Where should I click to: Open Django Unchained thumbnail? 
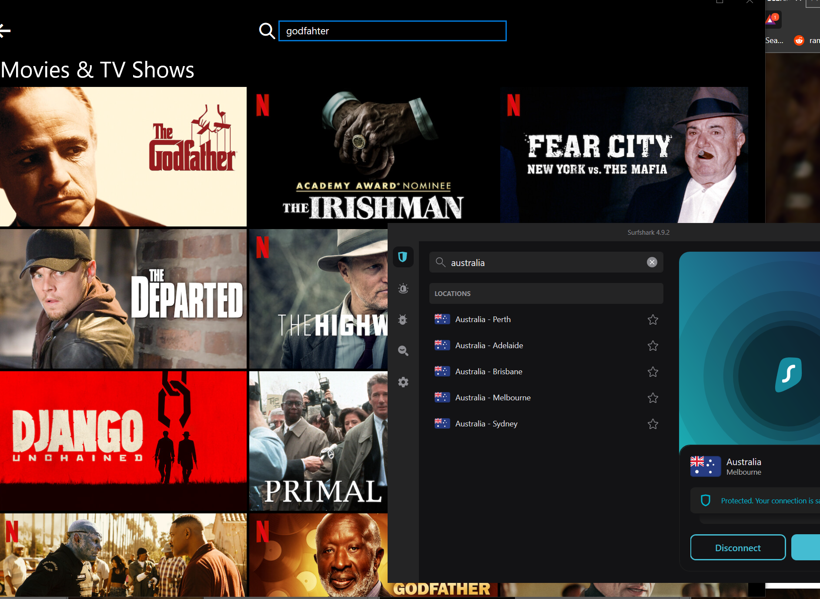pyautogui.click(x=123, y=441)
